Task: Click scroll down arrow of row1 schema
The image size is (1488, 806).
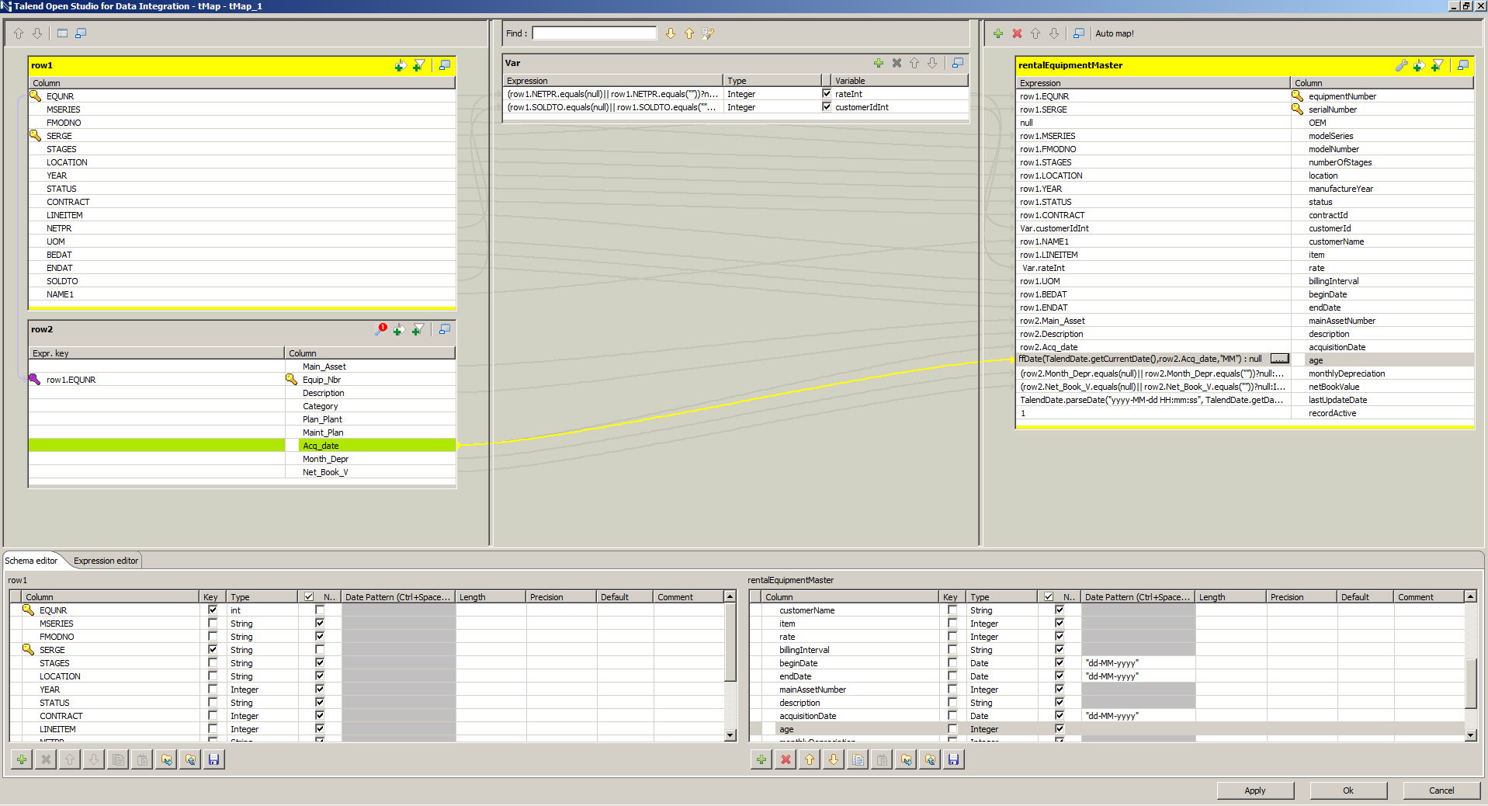Action: click(730, 735)
